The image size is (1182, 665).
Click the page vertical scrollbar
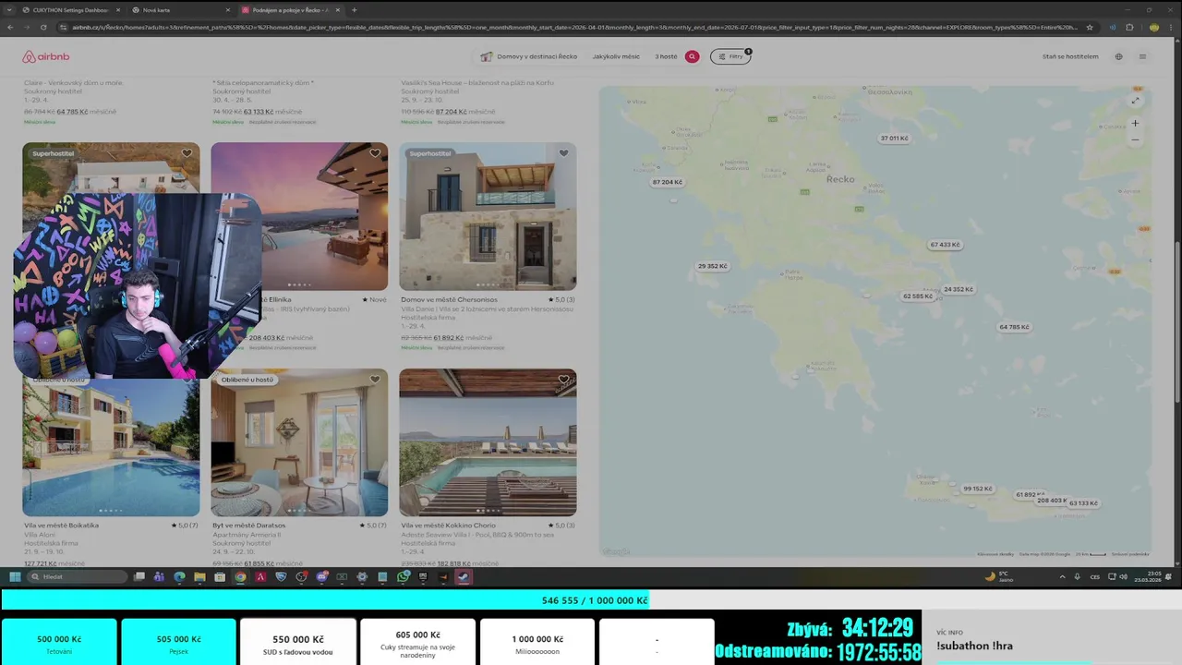(1176, 321)
